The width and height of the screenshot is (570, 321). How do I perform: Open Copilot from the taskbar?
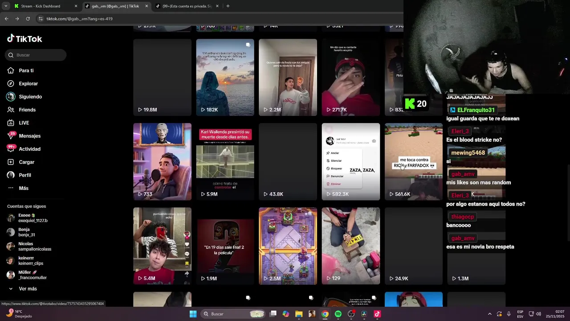286,314
